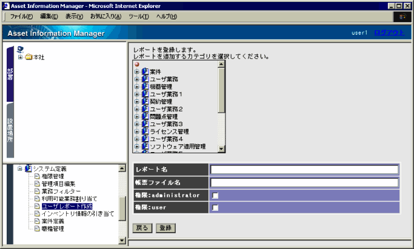
Task: Click the page icon beside インベントリ情報の引き当て
Action: [37, 213]
